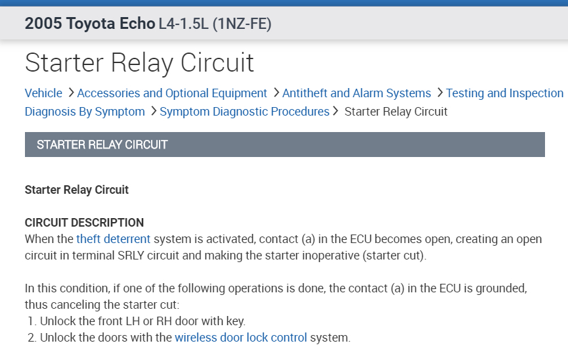
Task: Click the chevron before Symptom Diagnostic Procedures
Action: point(154,111)
